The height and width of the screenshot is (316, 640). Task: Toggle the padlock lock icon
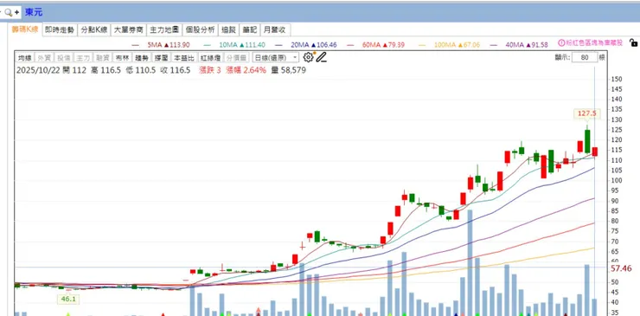633,43
